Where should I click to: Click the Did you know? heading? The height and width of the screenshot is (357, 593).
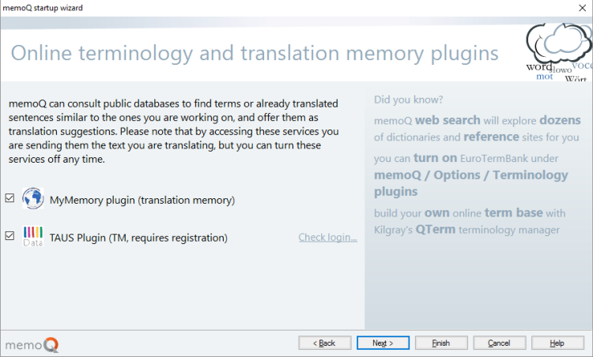tap(409, 100)
